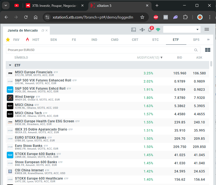
Task: Click the KraneShares logo of CSI China Internet
Action: tap(10, 171)
